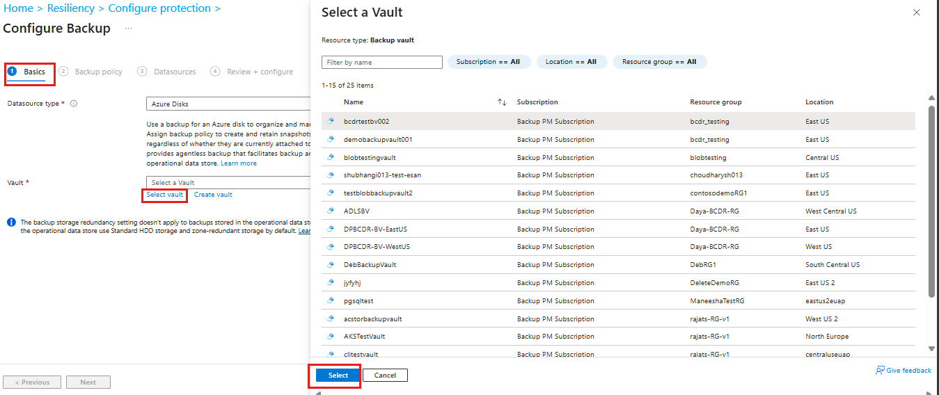This screenshot has height=395, width=939.
Task: Select the bcdrtestbv002 vault name
Action: (366, 122)
